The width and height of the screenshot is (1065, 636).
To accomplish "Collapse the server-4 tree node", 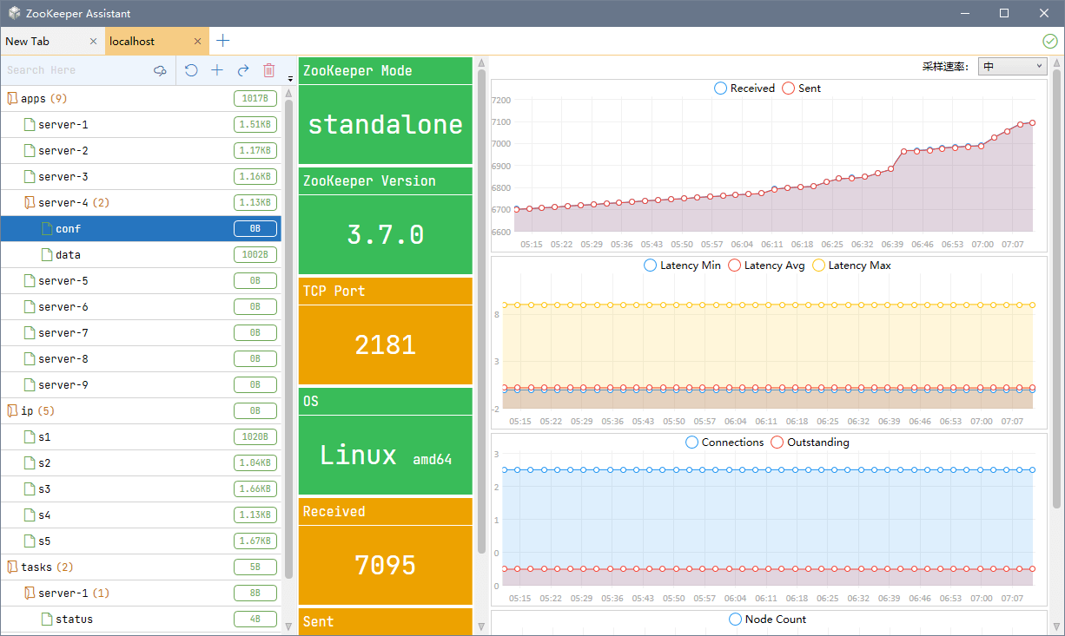I will pyautogui.click(x=29, y=203).
